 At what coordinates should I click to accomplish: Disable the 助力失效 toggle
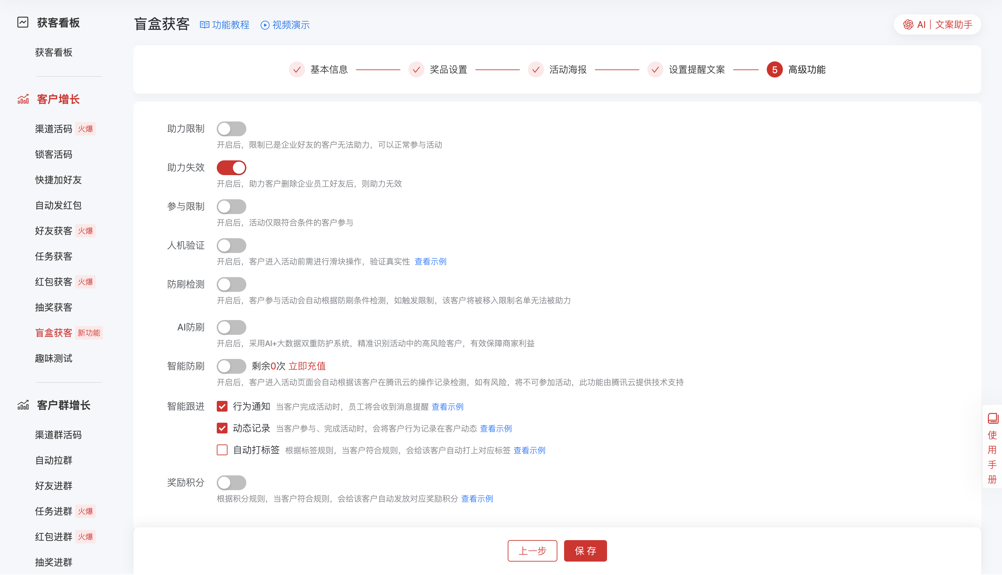pyautogui.click(x=232, y=167)
